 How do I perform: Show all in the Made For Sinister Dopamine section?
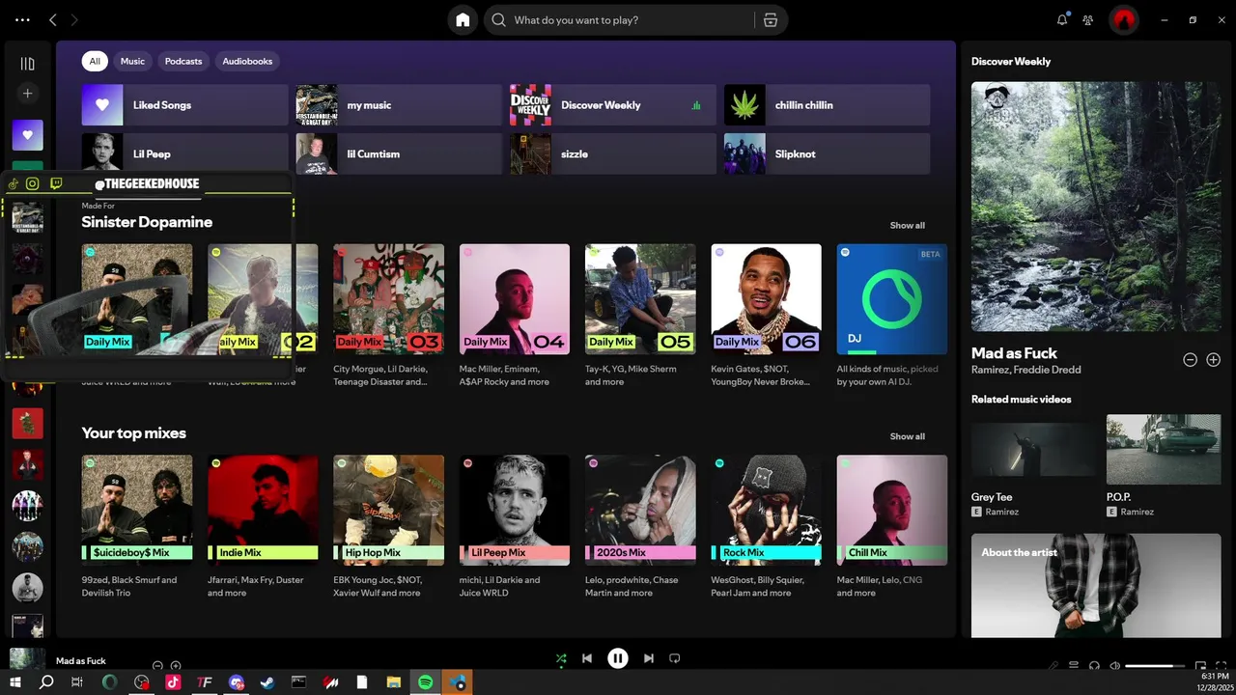[907, 225]
